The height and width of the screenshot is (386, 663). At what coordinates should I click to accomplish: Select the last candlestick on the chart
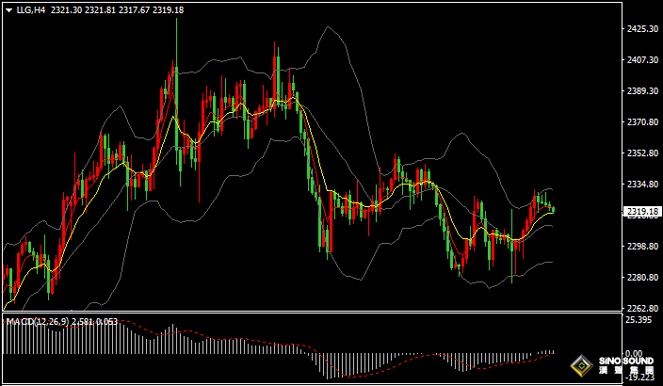(553, 209)
